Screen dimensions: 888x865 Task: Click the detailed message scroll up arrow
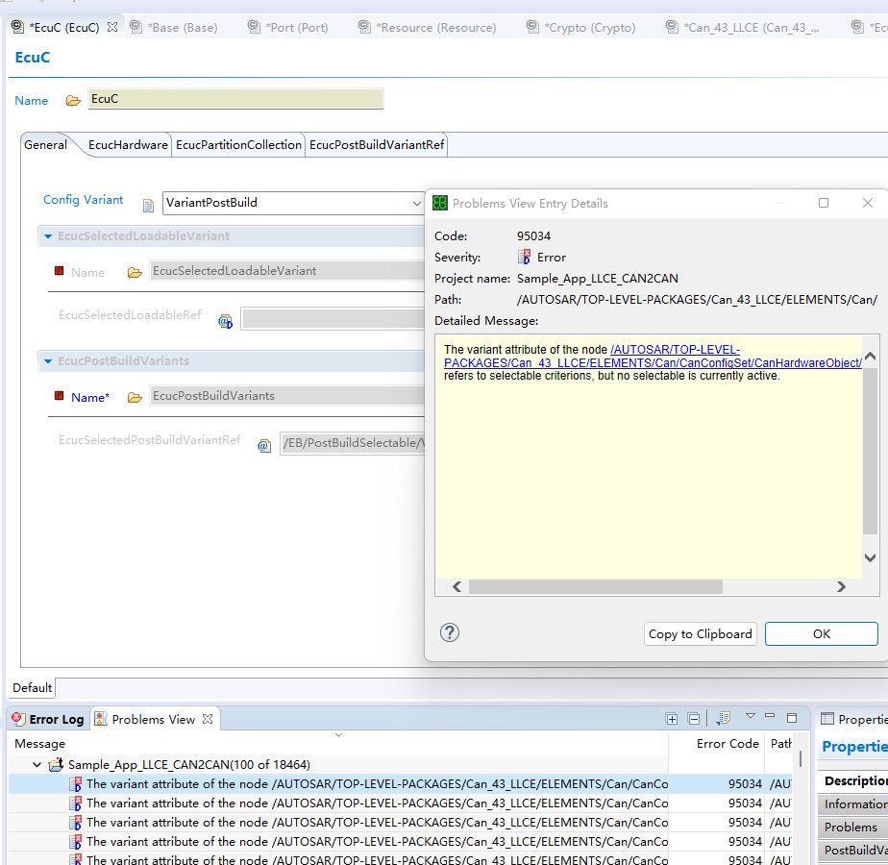point(871,356)
